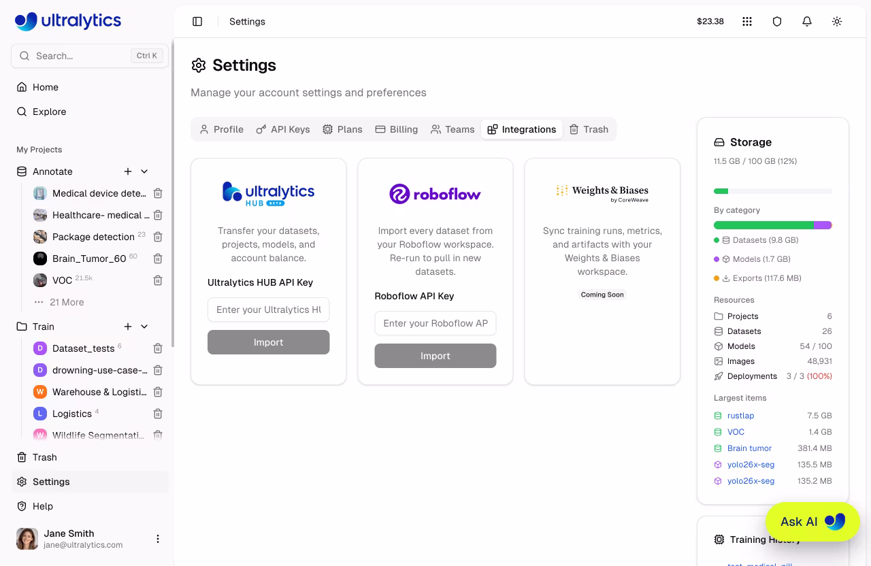Open Help in sidebar
Image resolution: width=871 pixels, height=566 pixels.
90,506
